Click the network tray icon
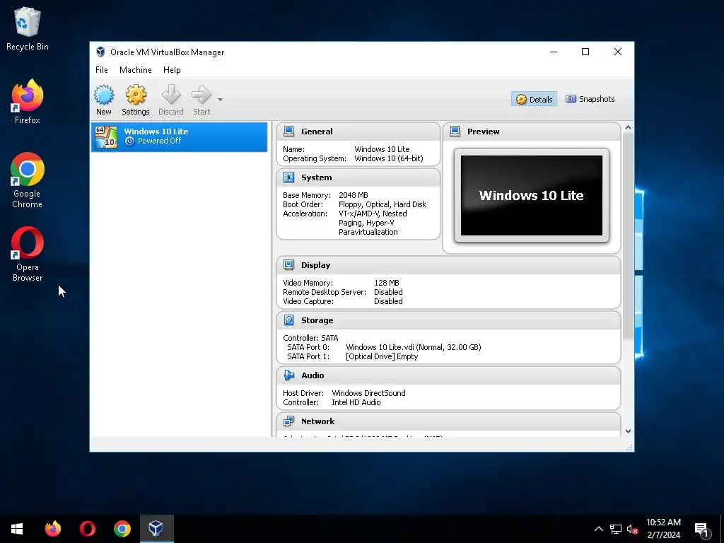 tap(616, 529)
